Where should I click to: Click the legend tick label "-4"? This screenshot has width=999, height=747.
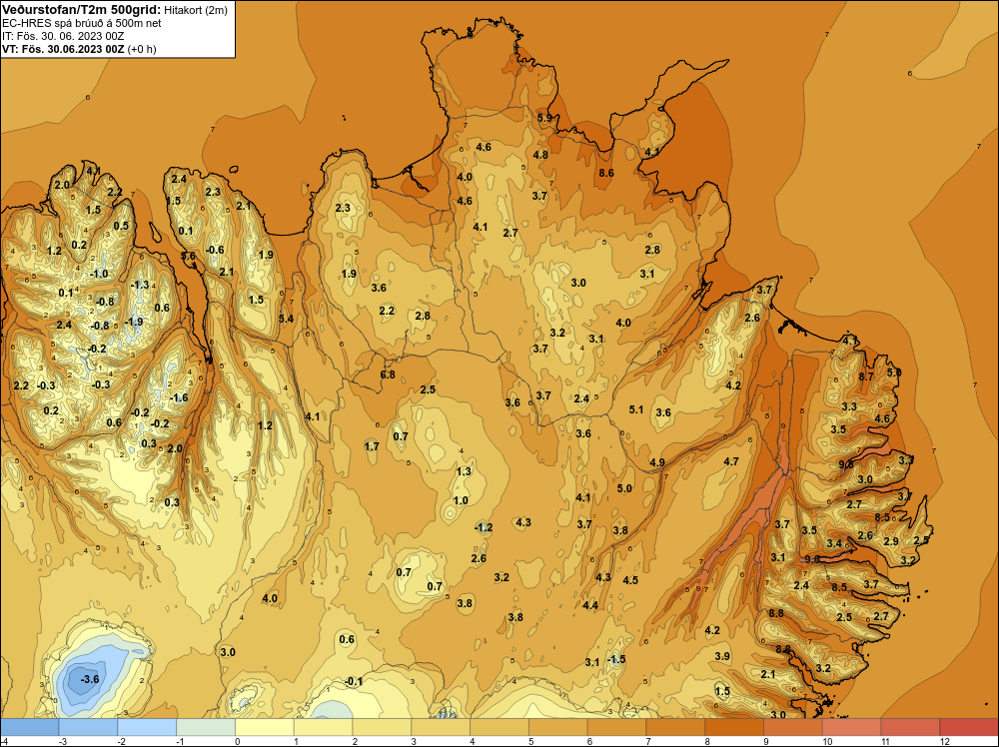[x=4, y=741]
